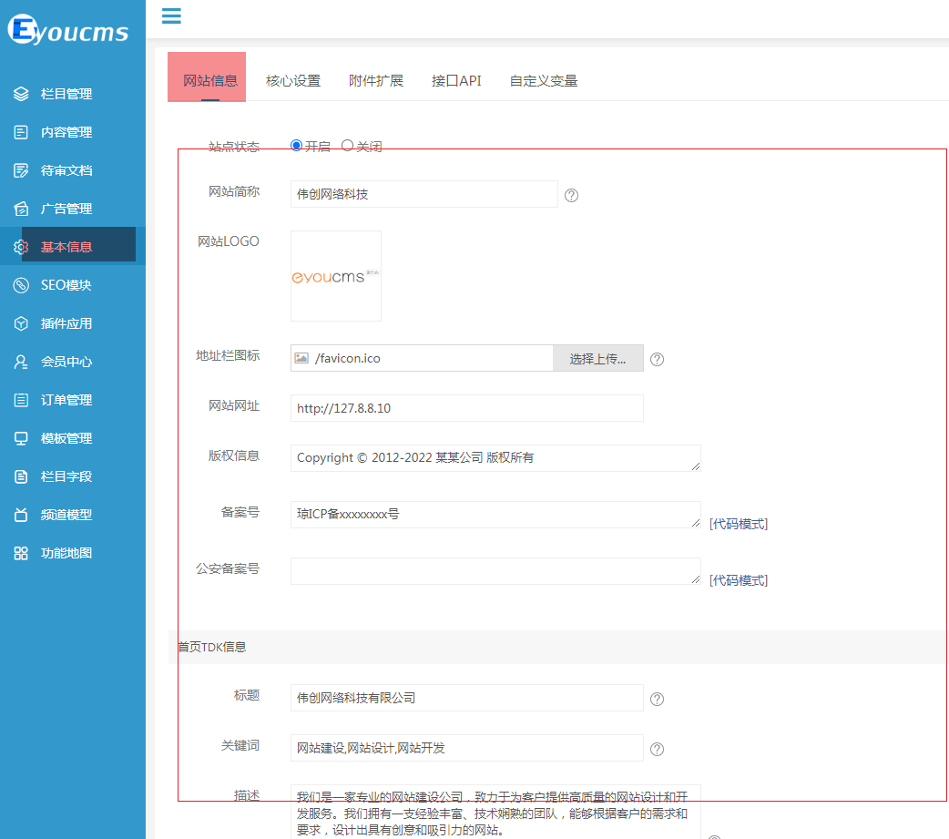Viewport: 949px width, 839px height.
Task: Click the 栏目字段 file icon
Action: point(21,476)
